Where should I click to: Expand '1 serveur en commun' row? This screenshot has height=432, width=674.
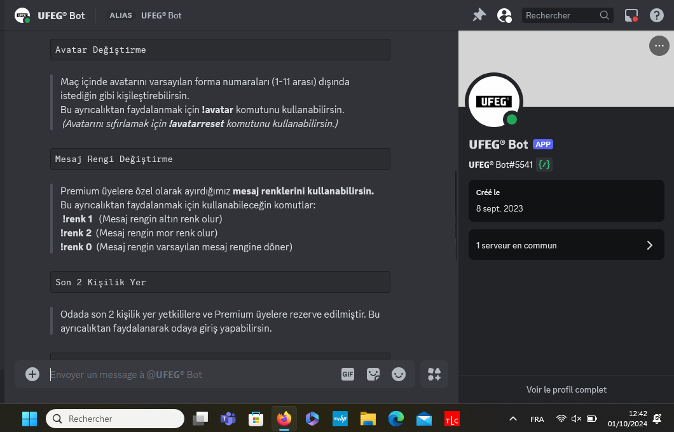[x=566, y=245]
